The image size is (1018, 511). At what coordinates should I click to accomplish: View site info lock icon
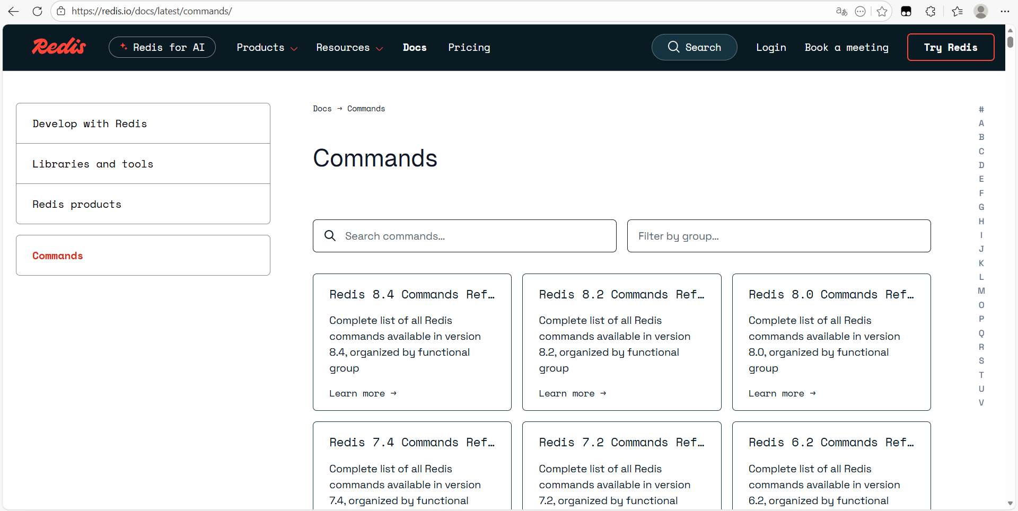(x=61, y=11)
